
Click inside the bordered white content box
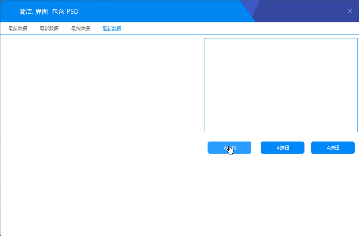pyautogui.click(x=281, y=85)
